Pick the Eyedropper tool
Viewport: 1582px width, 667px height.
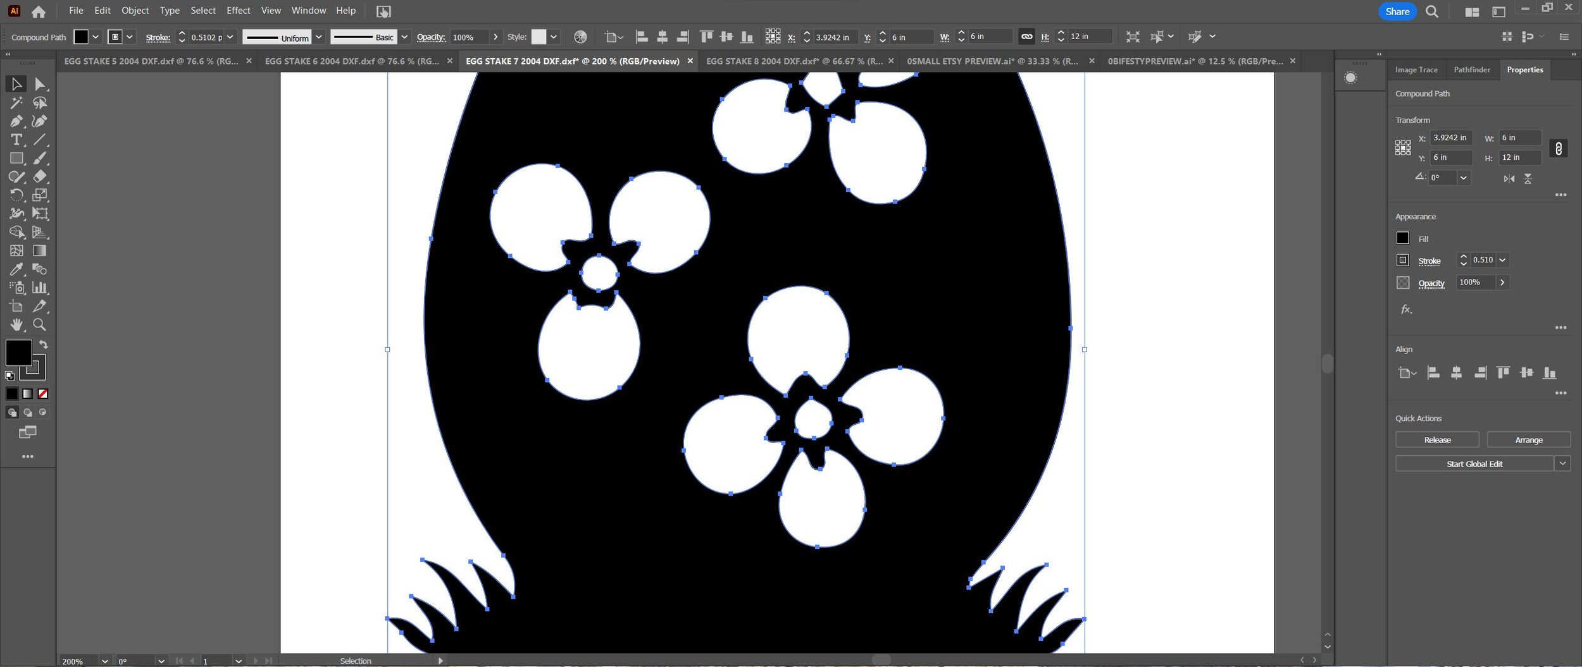(16, 269)
